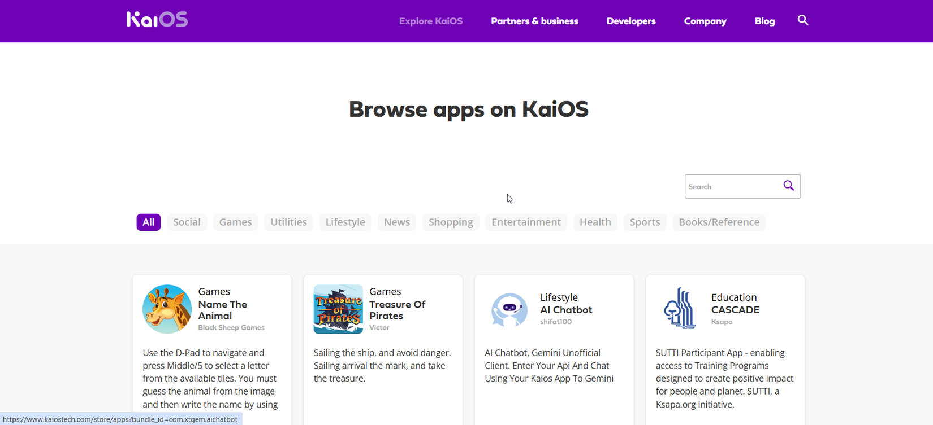Open the CASCADE app icon
933x425 pixels.
point(680,308)
